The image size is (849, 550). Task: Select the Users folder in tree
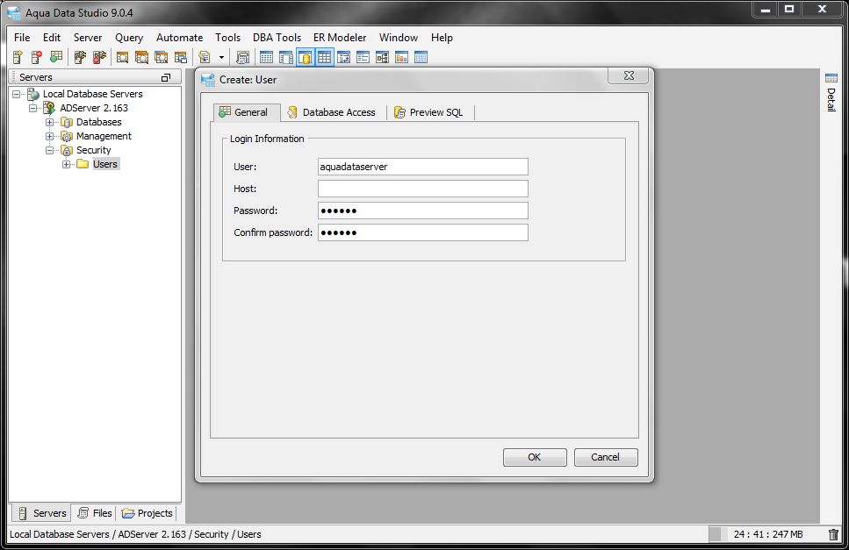tap(105, 164)
